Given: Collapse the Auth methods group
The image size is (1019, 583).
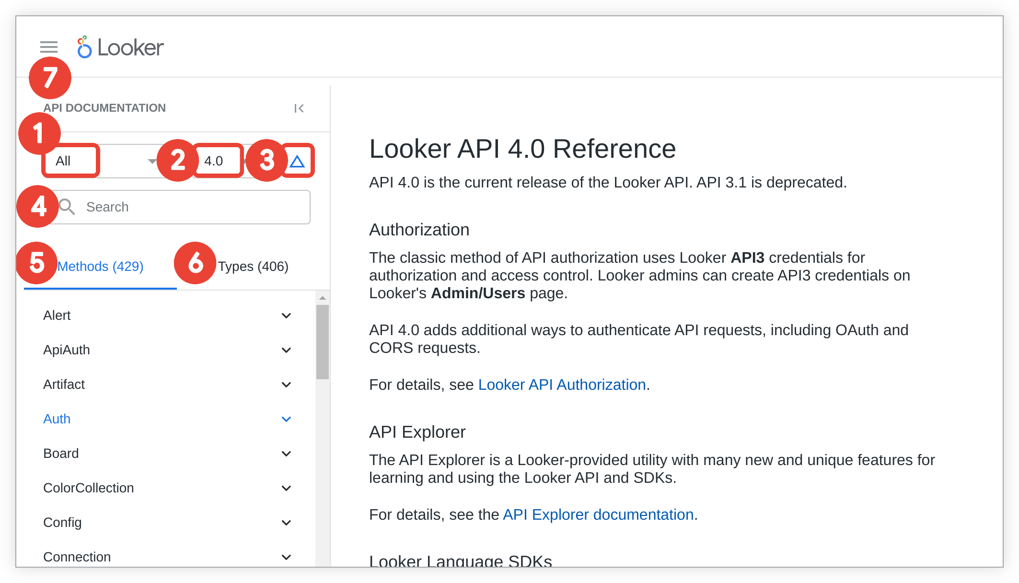Looking at the screenshot, I should pyautogui.click(x=286, y=419).
